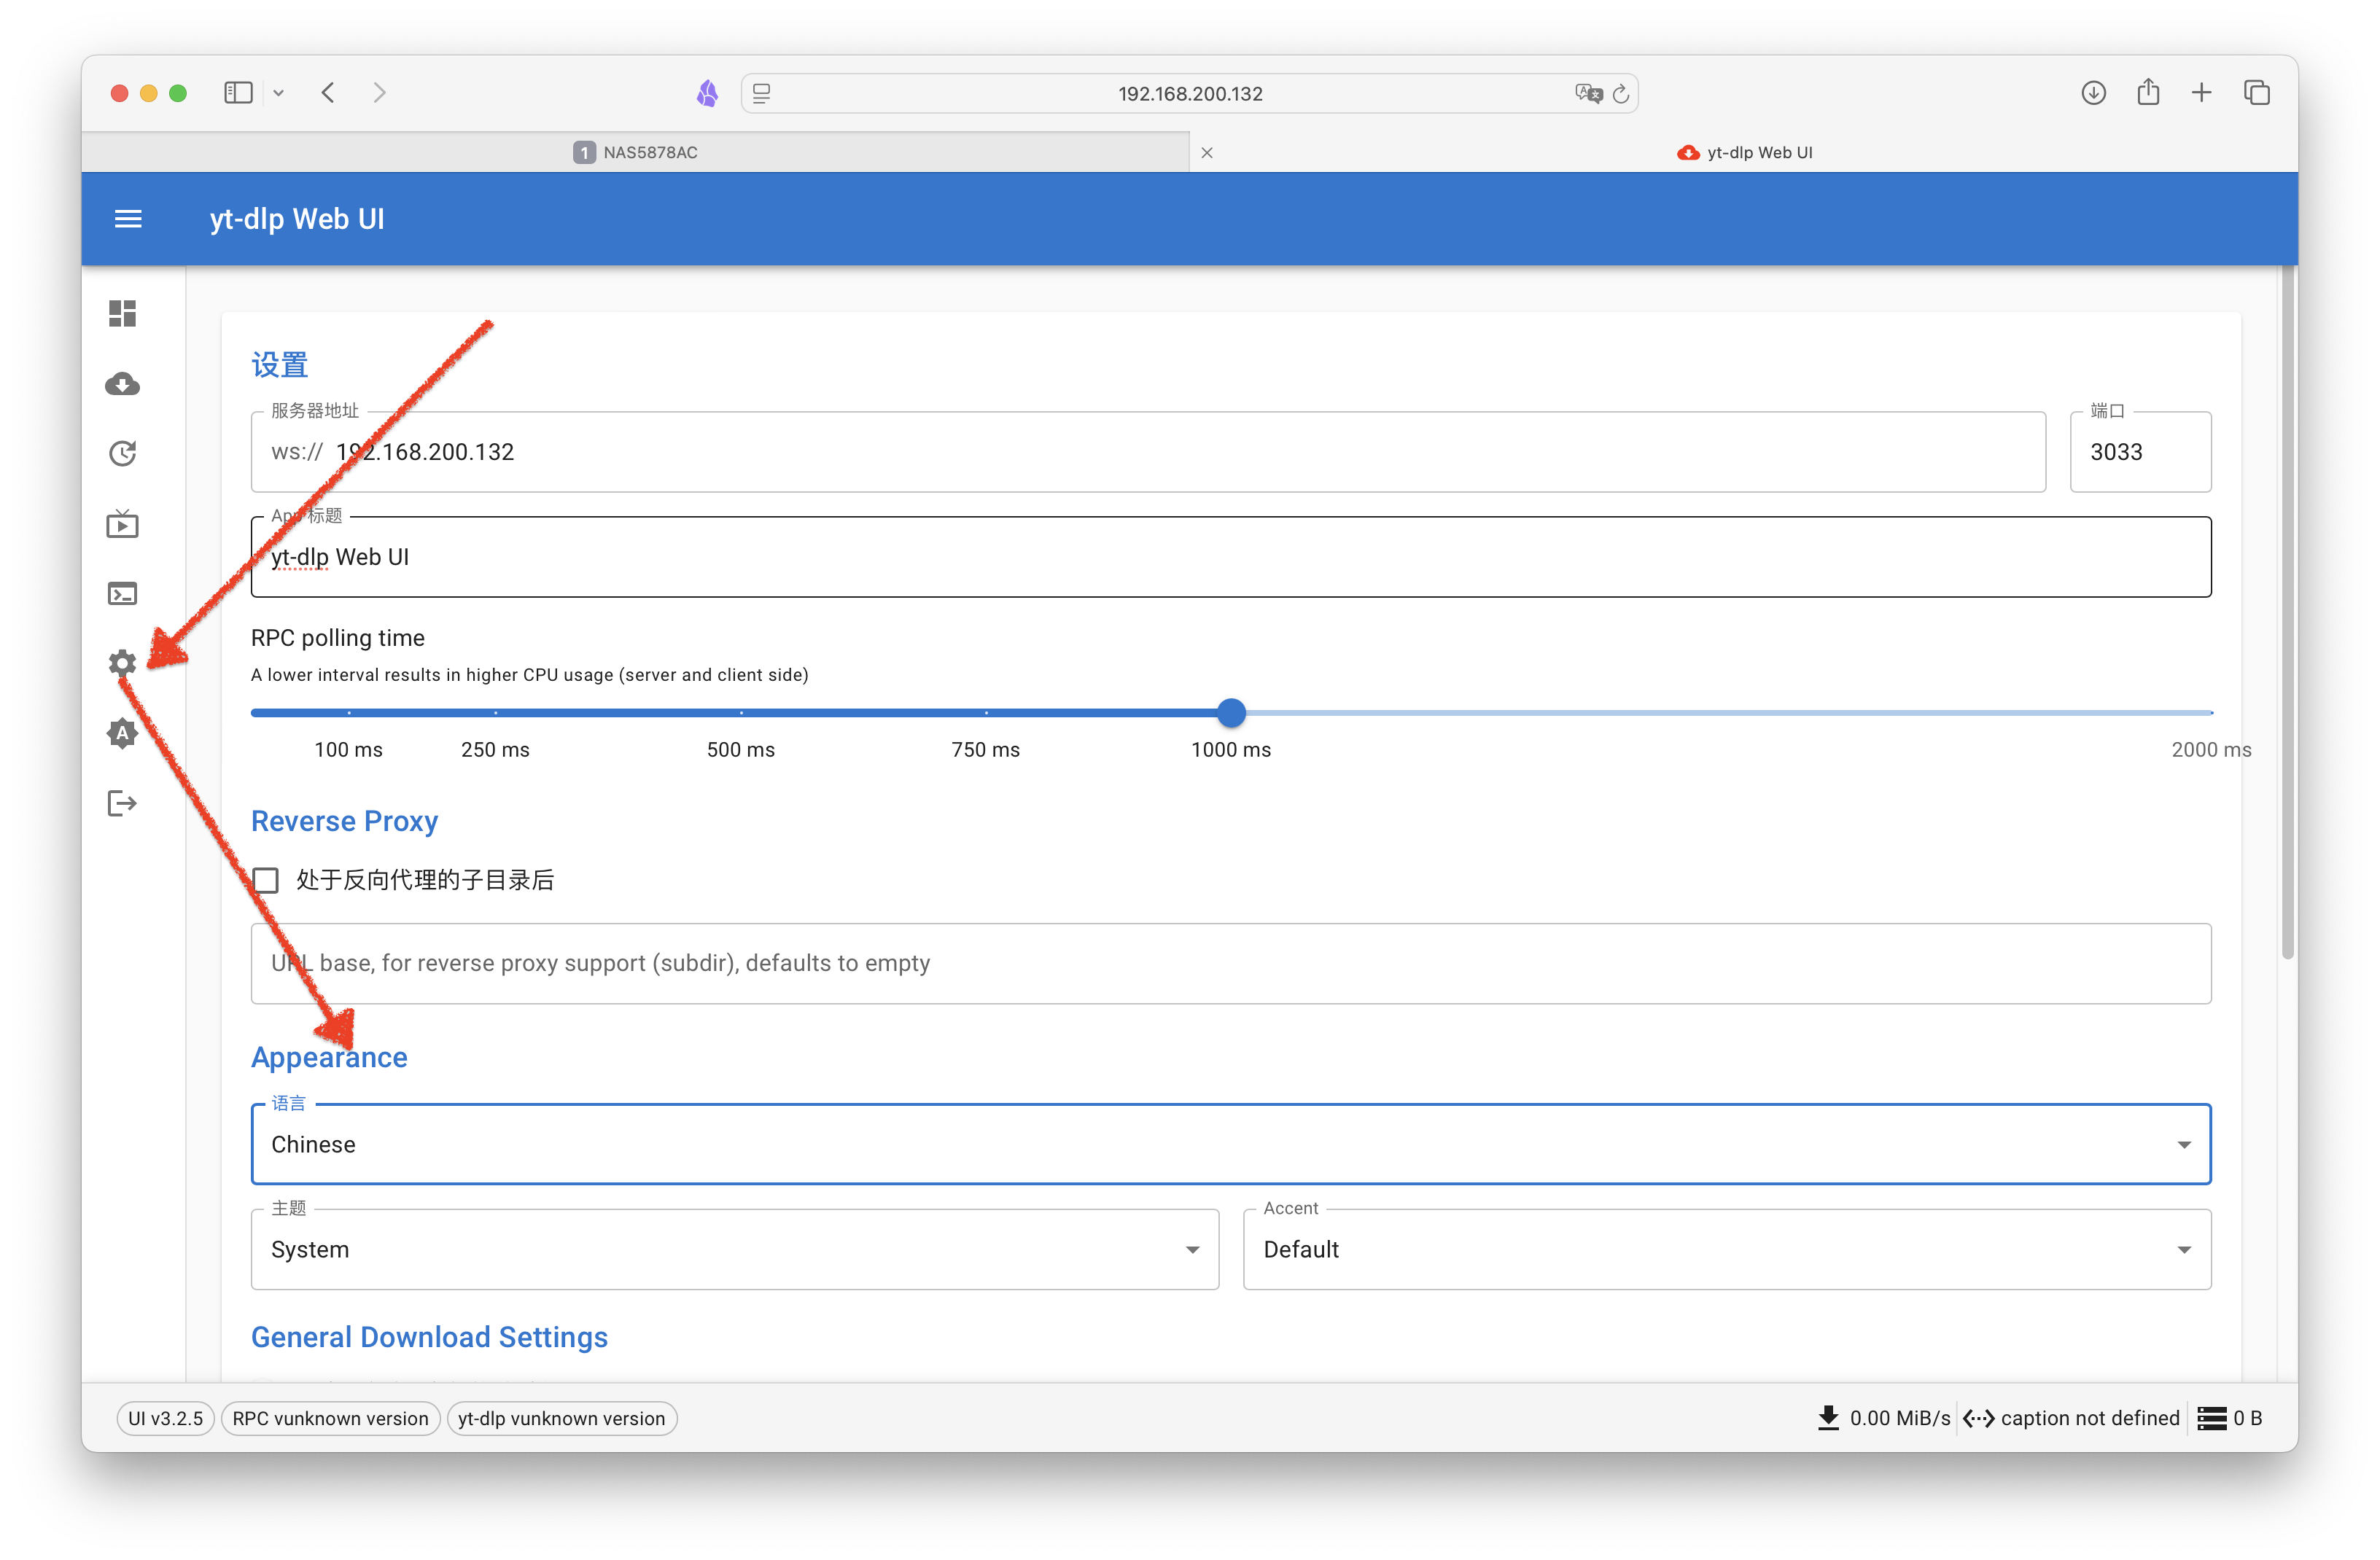Viewport: 2380px width, 1560px height.
Task: Click the storage disk icon in status bar
Action: [x=2211, y=1418]
